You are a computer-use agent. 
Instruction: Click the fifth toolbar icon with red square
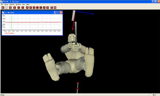tap(19, 8)
